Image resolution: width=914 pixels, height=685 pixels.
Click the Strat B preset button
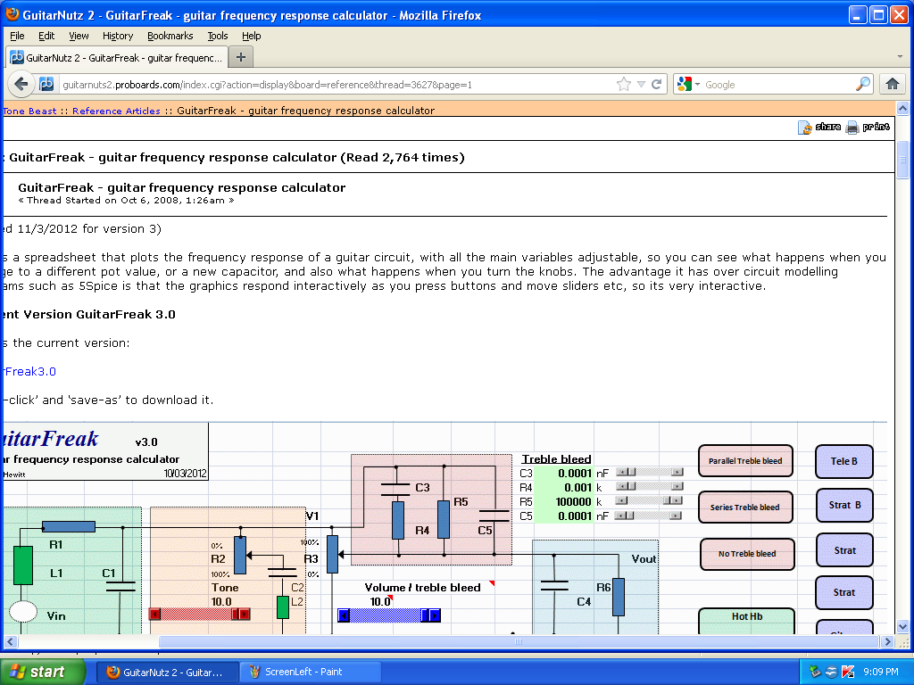pos(844,505)
